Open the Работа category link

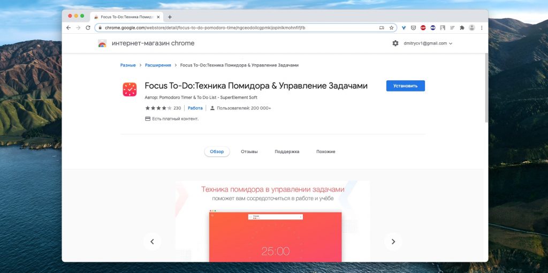point(195,108)
